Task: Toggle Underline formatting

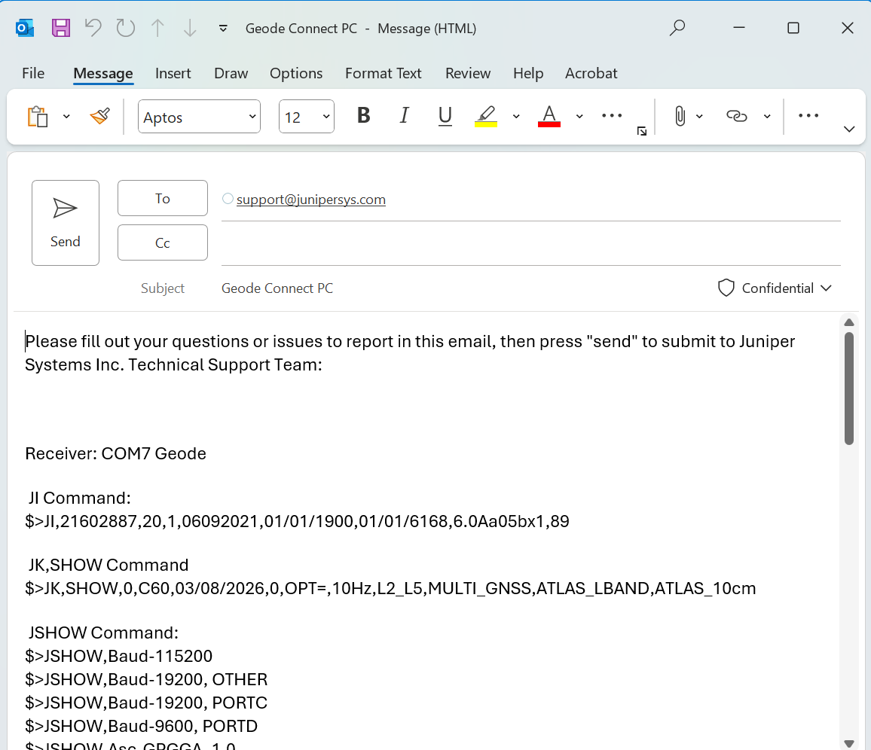Action: click(445, 116)
